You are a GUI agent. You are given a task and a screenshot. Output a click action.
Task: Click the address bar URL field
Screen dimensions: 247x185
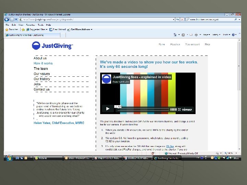point(96,20)
